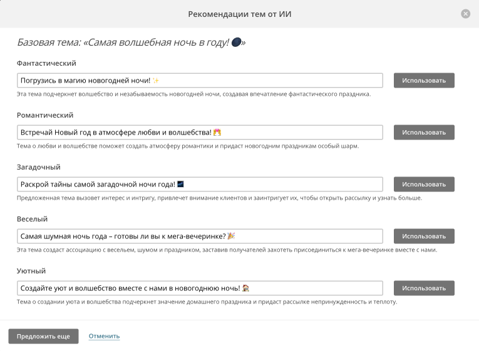The width and height of the screenshot is (479, 351).
Task: Click the Отменить link
Action: (104, 336)
